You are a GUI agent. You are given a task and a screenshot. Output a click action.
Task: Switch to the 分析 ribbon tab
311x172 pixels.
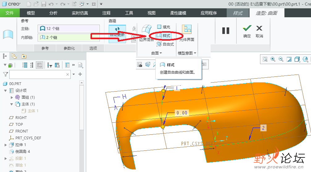coord(53,13)
